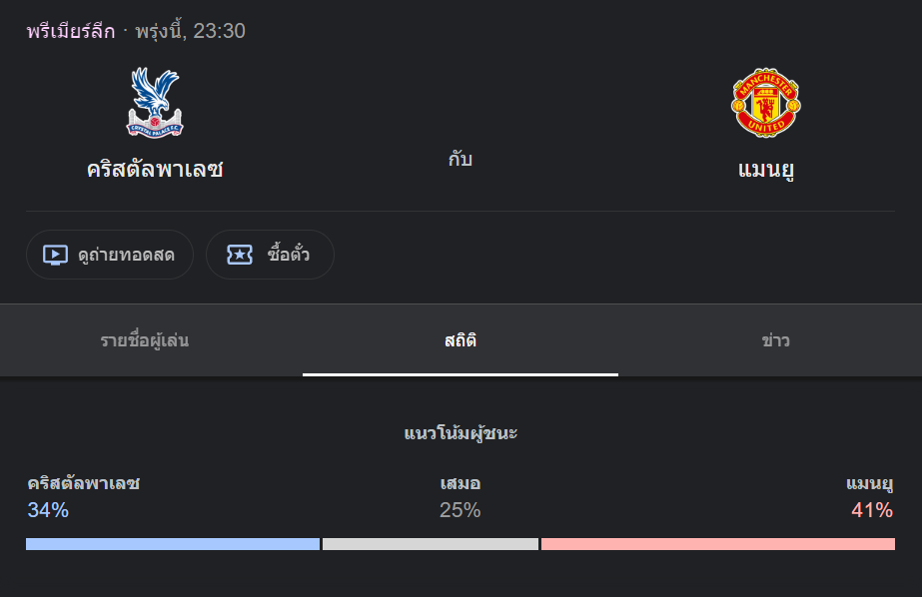Image resolution: width=922 pixels, height=597 pixels.
Task: Switch to the ข่าว news tab
Action: 775,340
